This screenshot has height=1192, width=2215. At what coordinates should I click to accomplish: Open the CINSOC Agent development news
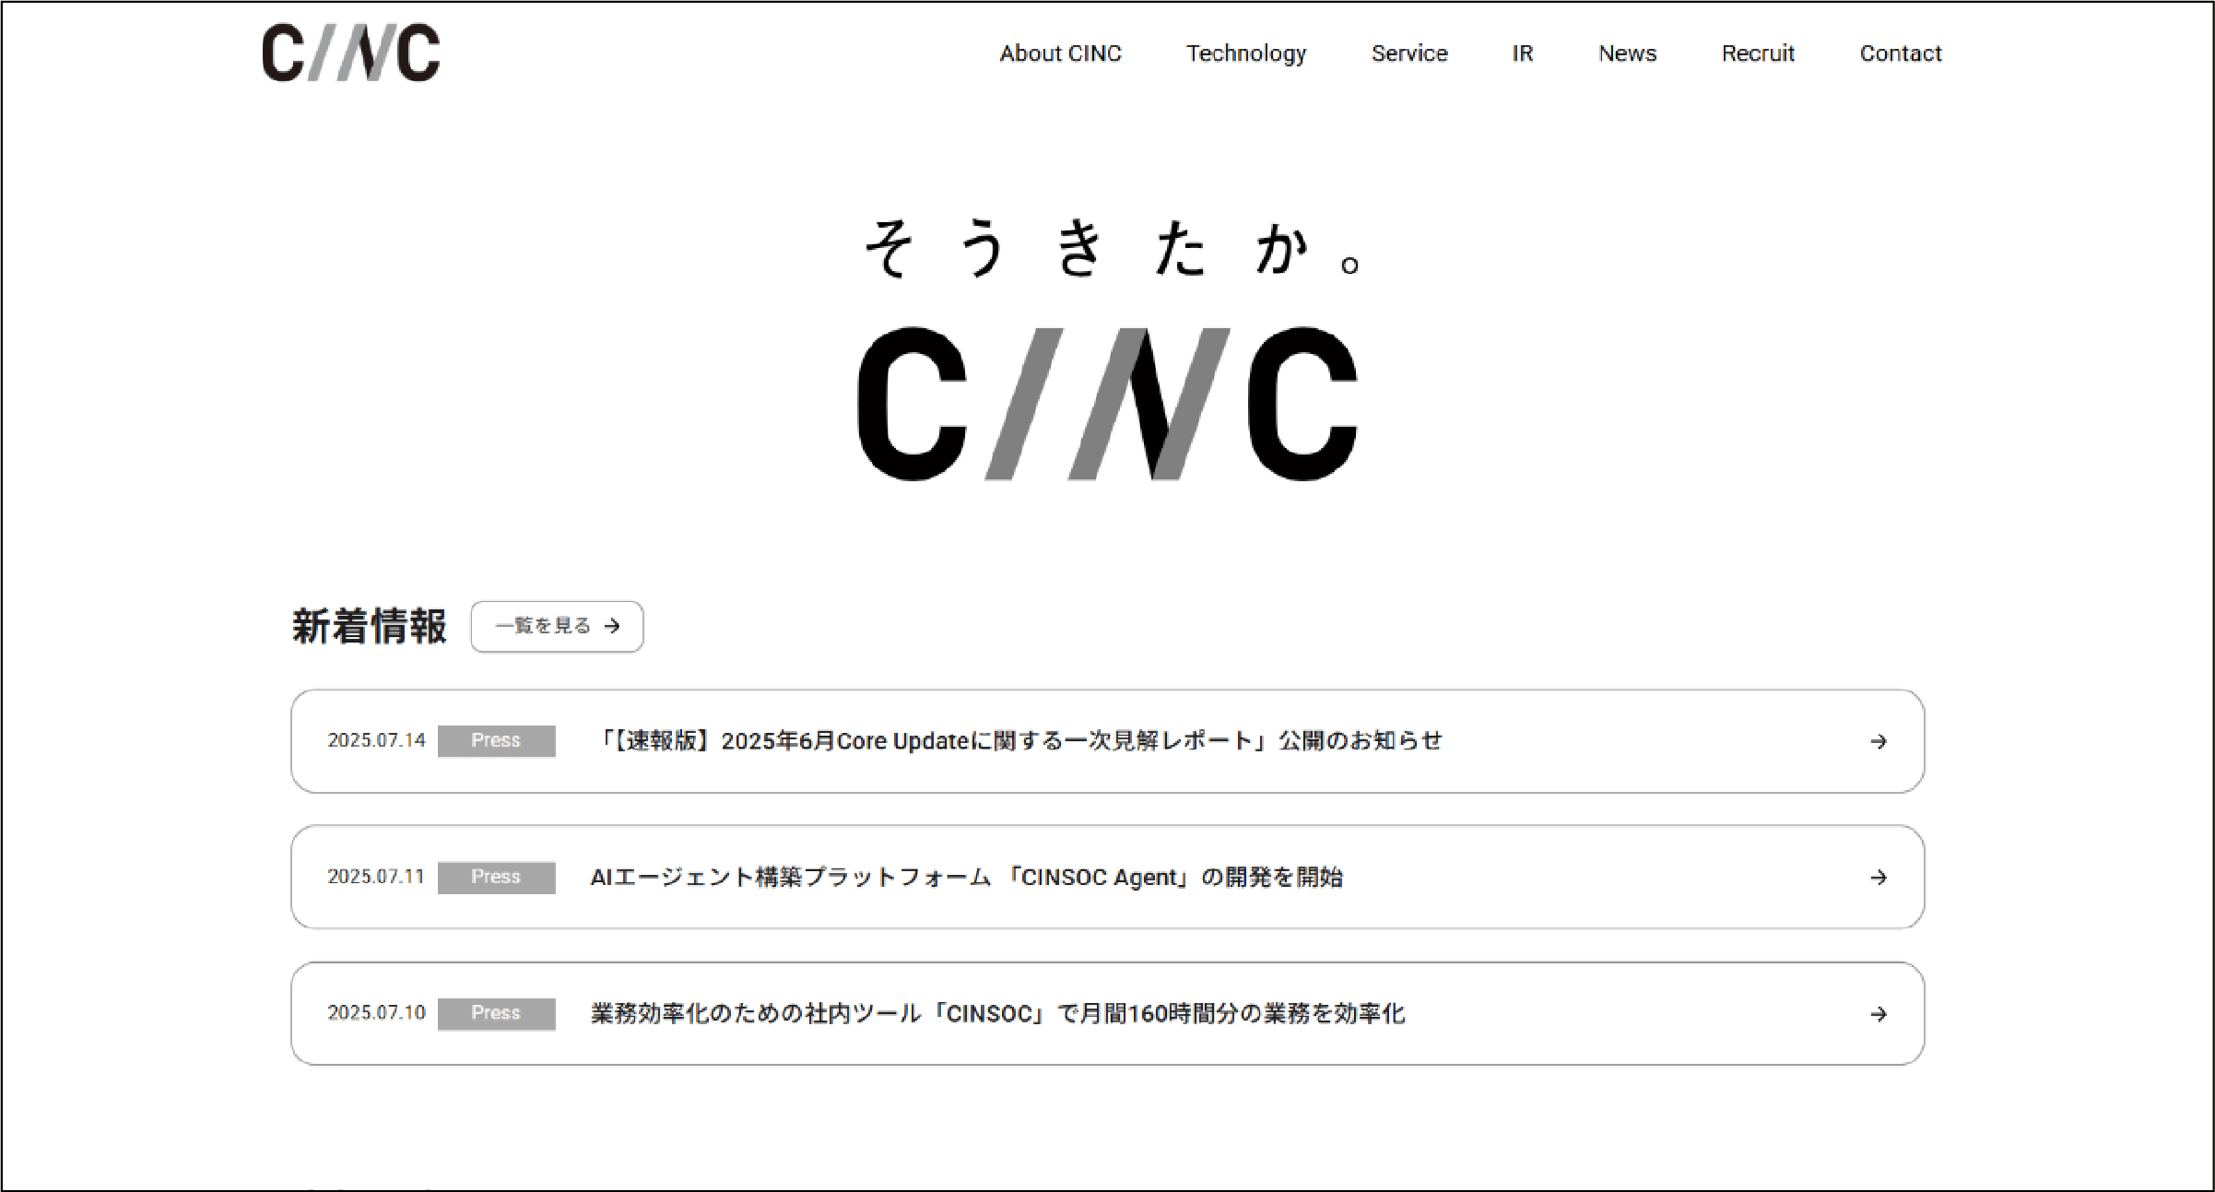(x=966, y=878)
